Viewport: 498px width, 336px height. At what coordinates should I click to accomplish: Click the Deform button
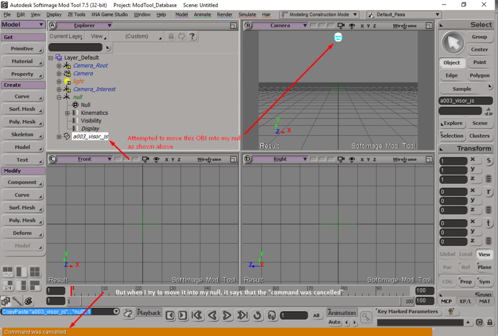22,233
